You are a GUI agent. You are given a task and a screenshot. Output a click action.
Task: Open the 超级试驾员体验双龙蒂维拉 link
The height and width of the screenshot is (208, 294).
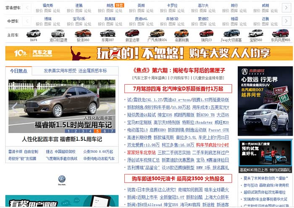point(264,192)
